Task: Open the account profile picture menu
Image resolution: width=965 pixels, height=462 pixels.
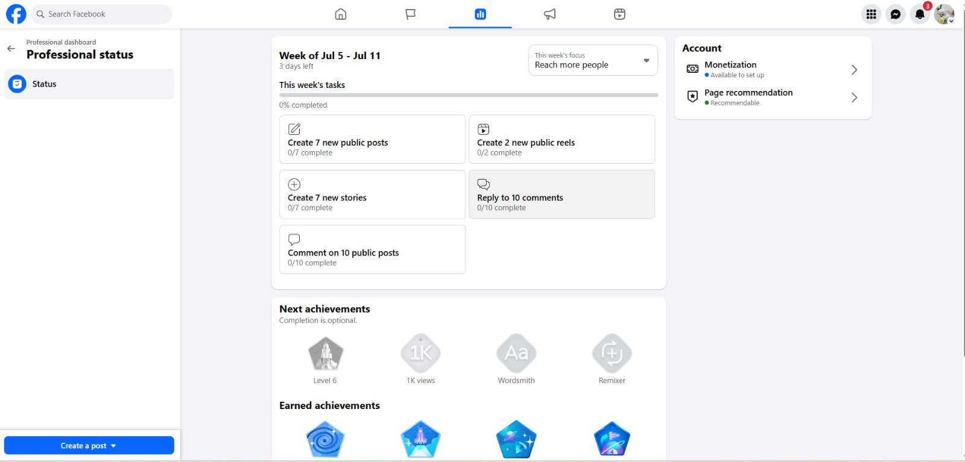Action: pos(944,14)
